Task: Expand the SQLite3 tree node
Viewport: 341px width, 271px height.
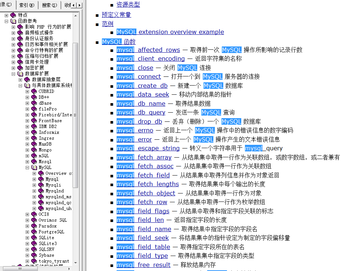Action: pos(27,244)
